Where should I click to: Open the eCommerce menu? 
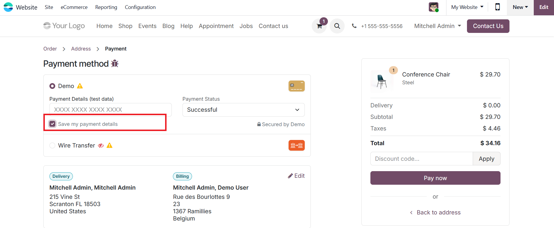74,7
